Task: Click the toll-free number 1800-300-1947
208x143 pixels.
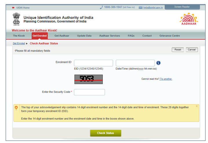Action: (x=113, y=7)
